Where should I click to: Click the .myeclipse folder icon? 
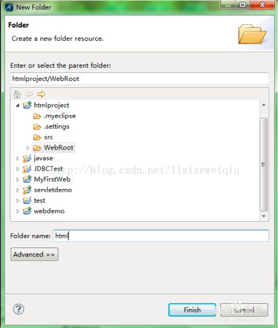(x=37, y=116)
